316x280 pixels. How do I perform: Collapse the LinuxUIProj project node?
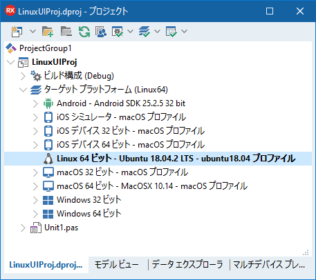tap(10, 62)
